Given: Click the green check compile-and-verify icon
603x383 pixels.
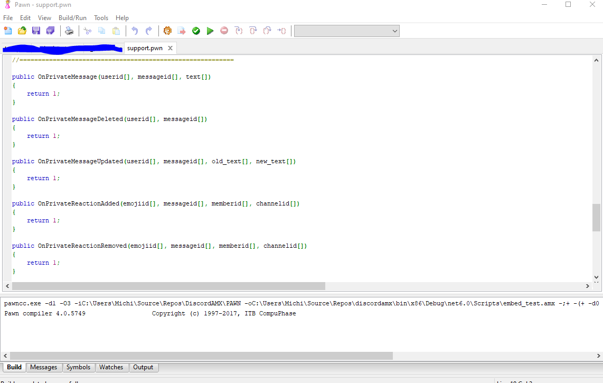Looking at the screenshot, I should coord(196,31).
